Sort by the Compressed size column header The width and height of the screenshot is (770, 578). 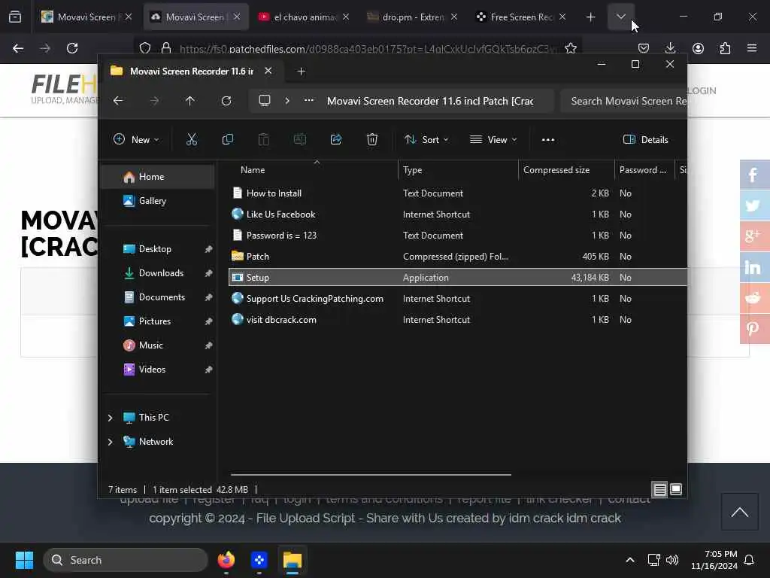566,170
